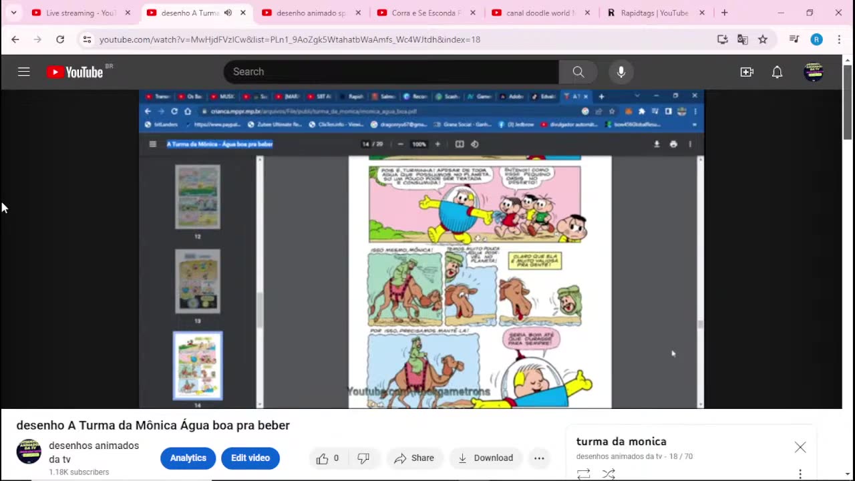Image resolution: width=855 pixels, height=481 pixels.
Task: Mute the audio-playing desenho A Turma tab
Action: point(228,13)
